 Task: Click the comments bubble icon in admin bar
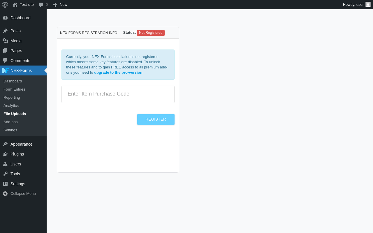[x=41, y=5]
